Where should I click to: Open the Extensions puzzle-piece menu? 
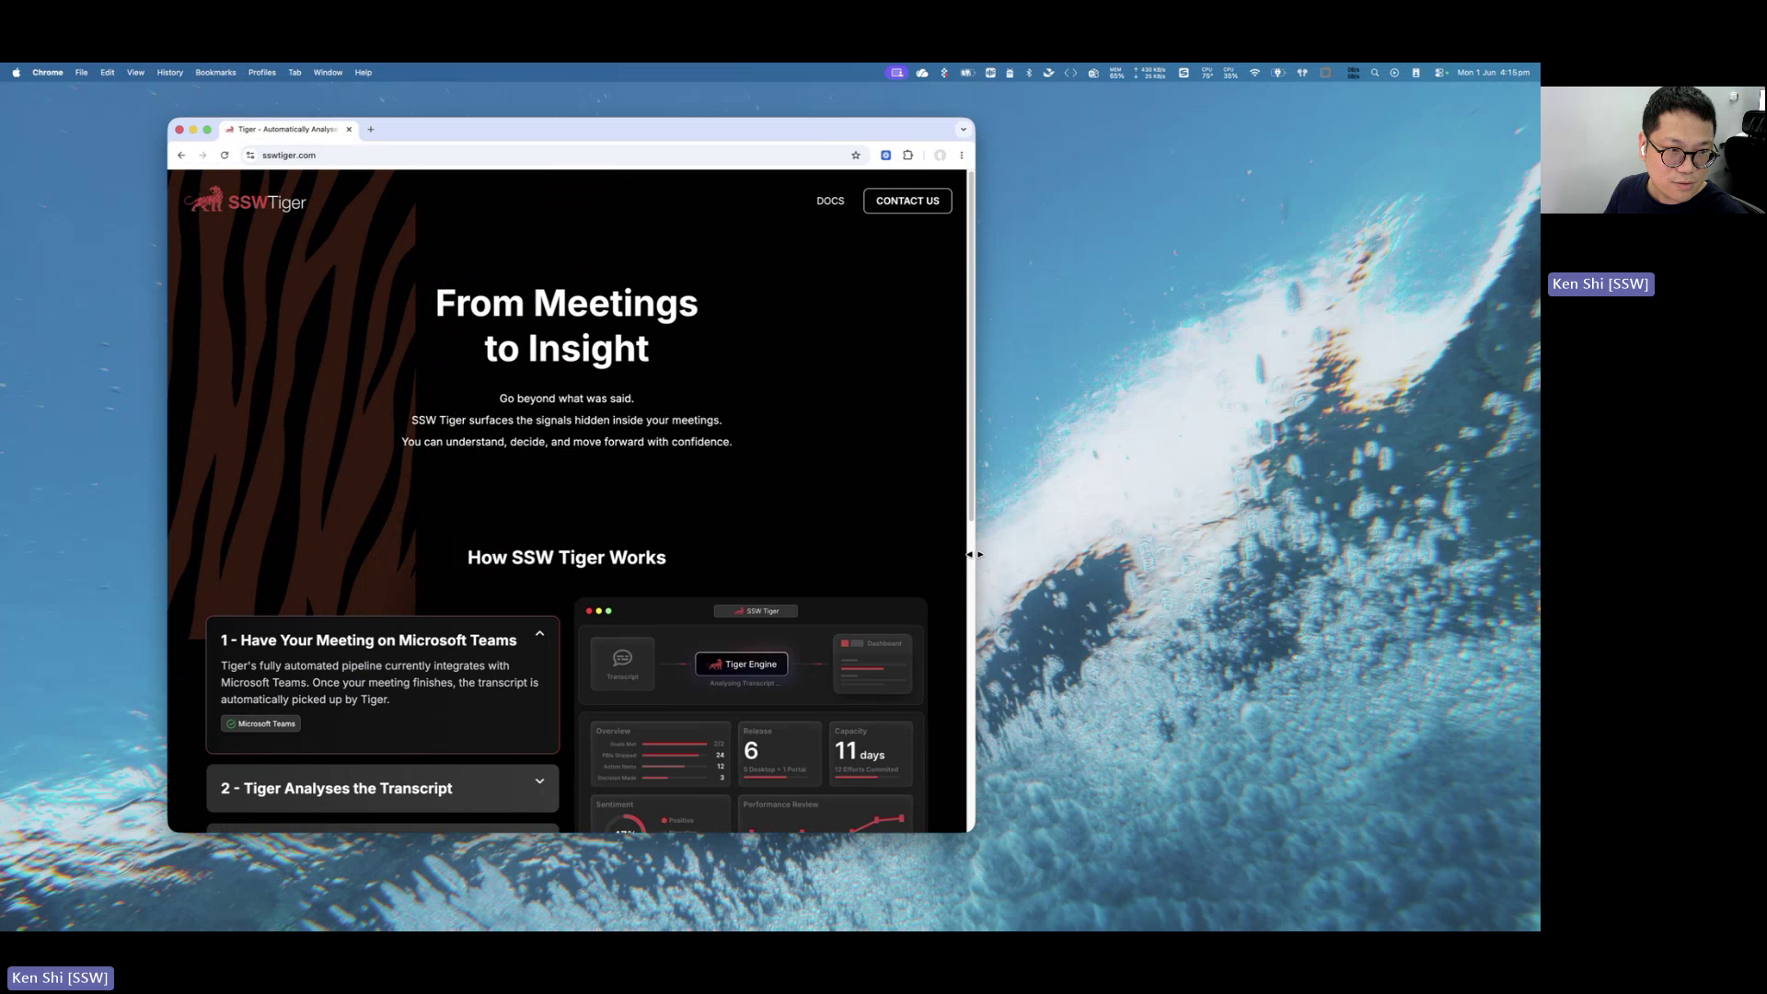(x=908, y=156)
